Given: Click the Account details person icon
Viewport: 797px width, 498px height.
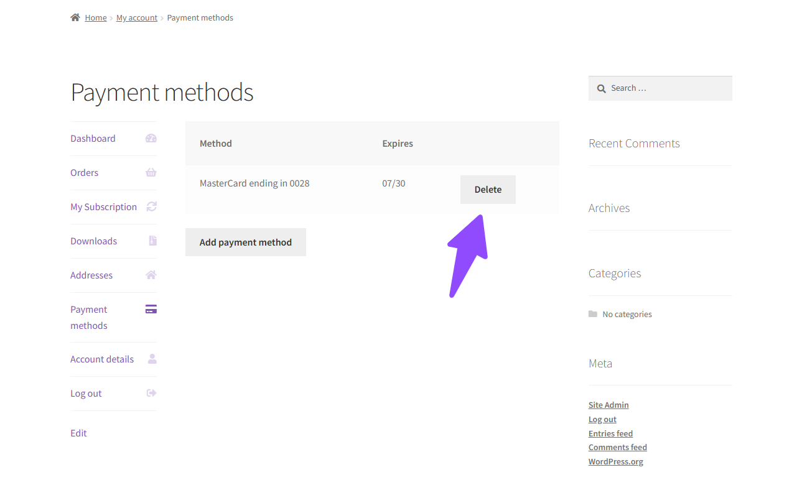Looking at the screenshot, I should click(152, 359).
